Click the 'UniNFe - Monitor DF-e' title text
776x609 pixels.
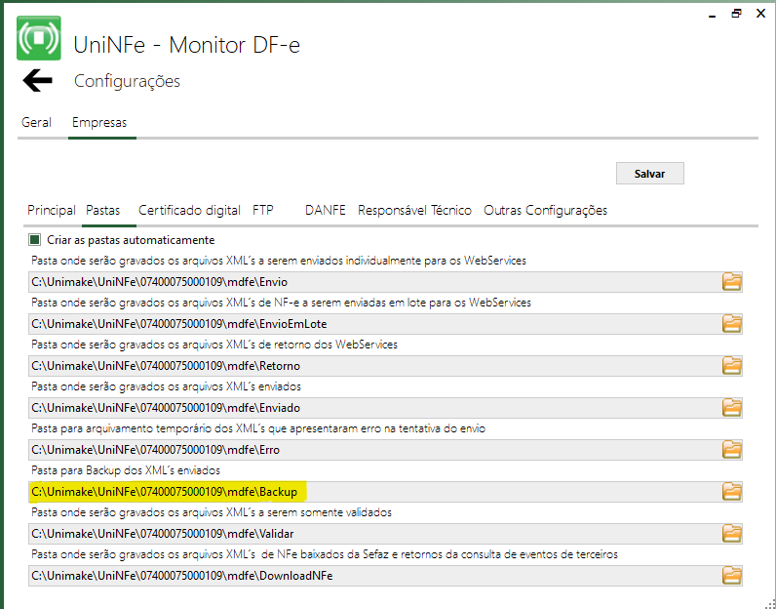[x=186, y=45]
